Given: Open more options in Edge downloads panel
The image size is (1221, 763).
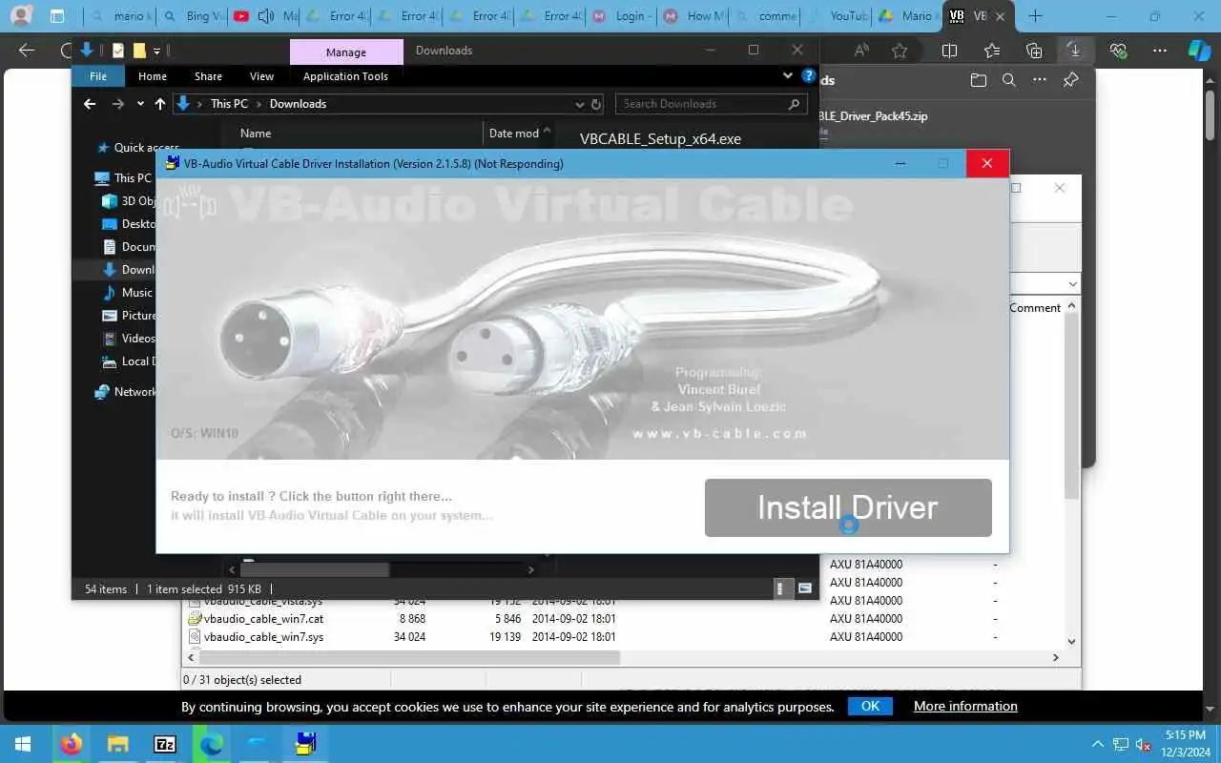Looking at the screenshot, I should pyautogui.click(x=1040, y=81).
